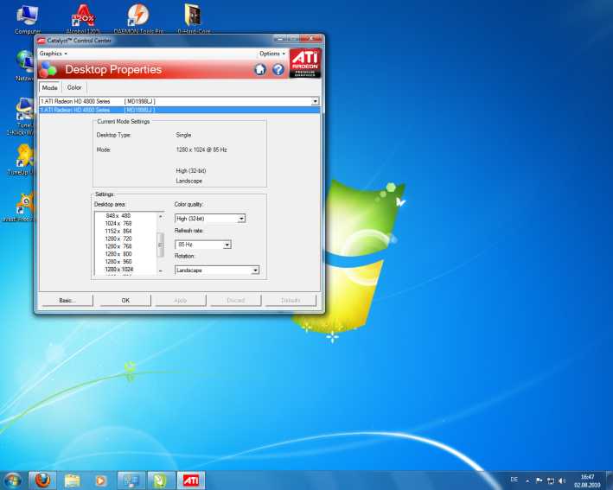Select 1280 x 960 desktop area
This screenshot has width=613, height=490.
point(118,262)
